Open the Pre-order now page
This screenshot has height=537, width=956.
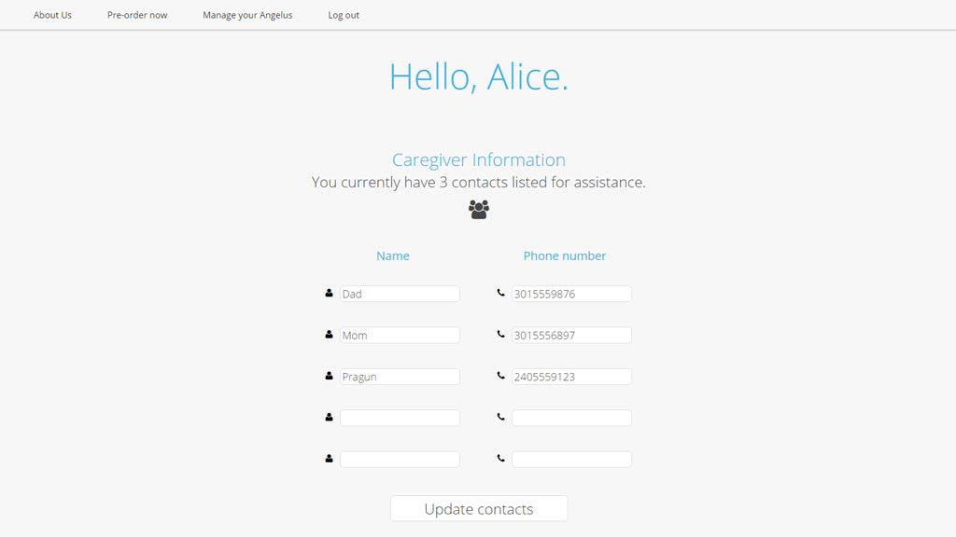tap(137, 15)
